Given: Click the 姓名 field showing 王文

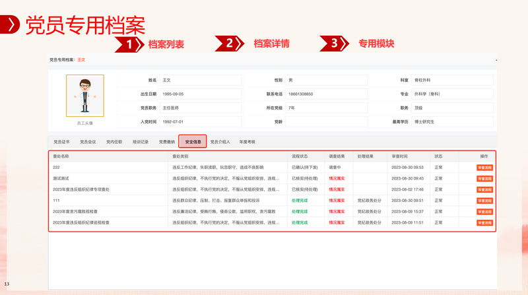Looking at the screenshot, I should click(x=201, y=80).
